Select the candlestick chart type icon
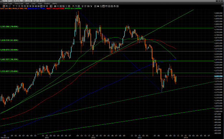 (4, 6)
